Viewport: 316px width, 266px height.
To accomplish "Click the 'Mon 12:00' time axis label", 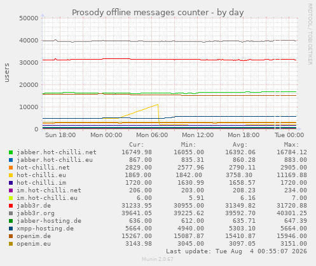I will [198, 135].
